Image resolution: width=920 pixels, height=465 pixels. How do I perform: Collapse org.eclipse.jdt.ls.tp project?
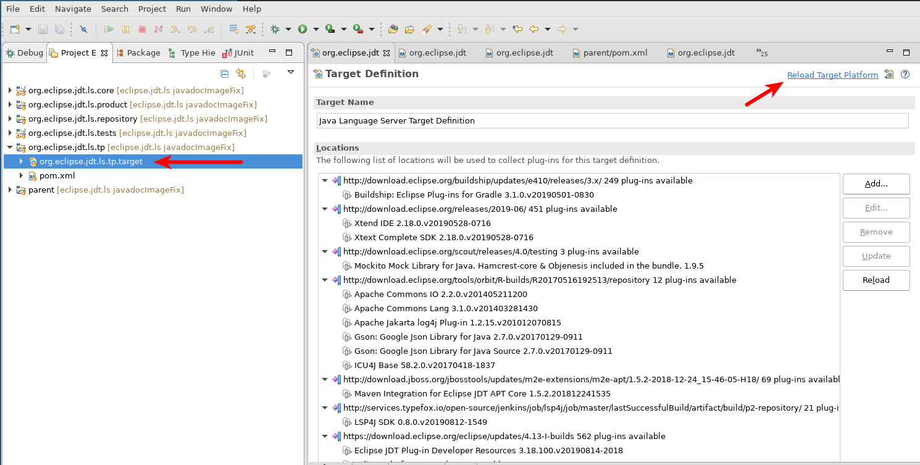point(10,147)
